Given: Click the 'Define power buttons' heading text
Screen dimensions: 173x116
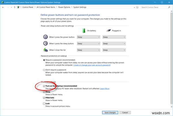Looking at the screenshot, I should point(70,15).
